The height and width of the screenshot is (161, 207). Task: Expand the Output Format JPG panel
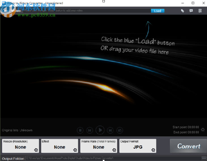pos(138,146)
